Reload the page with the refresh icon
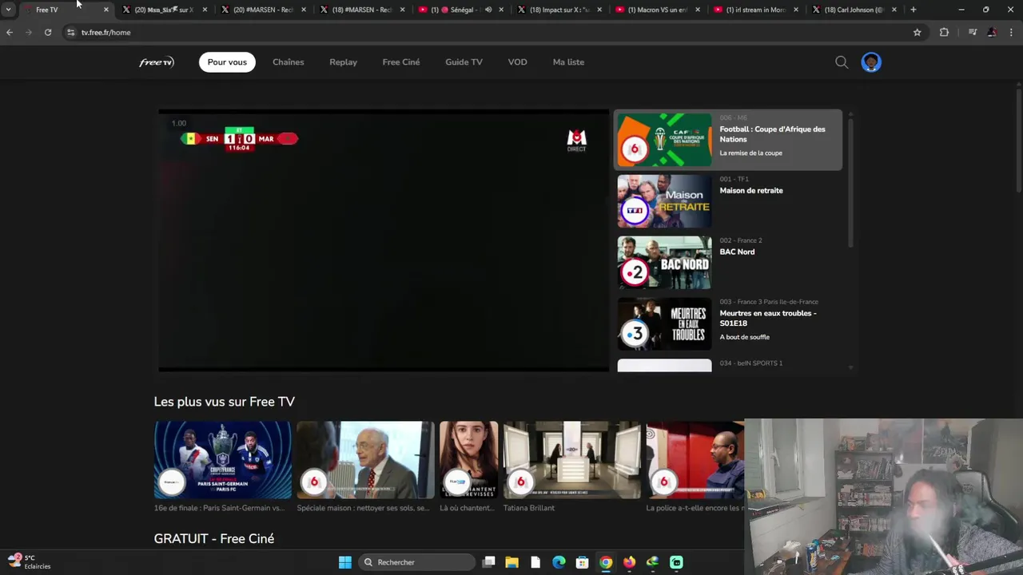Screen dimensions: 1023x575 coord(48,33)
